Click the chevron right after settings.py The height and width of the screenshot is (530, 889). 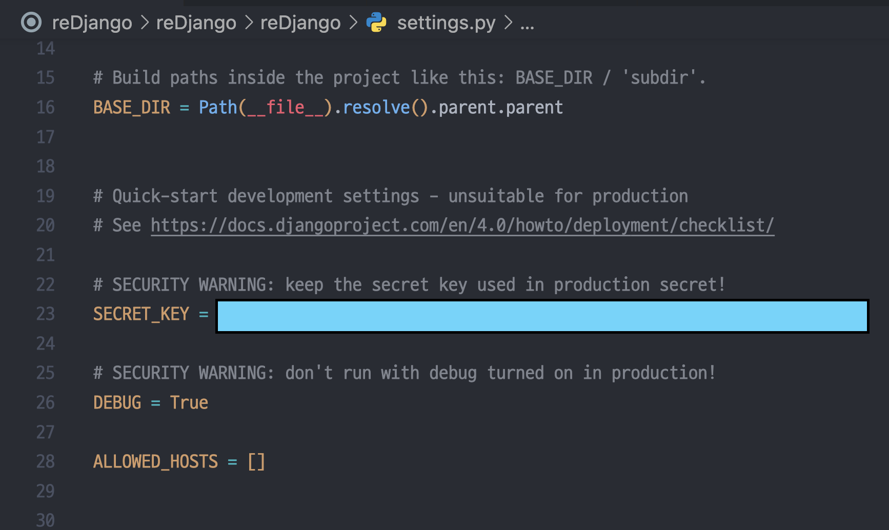tap(508, 23)
